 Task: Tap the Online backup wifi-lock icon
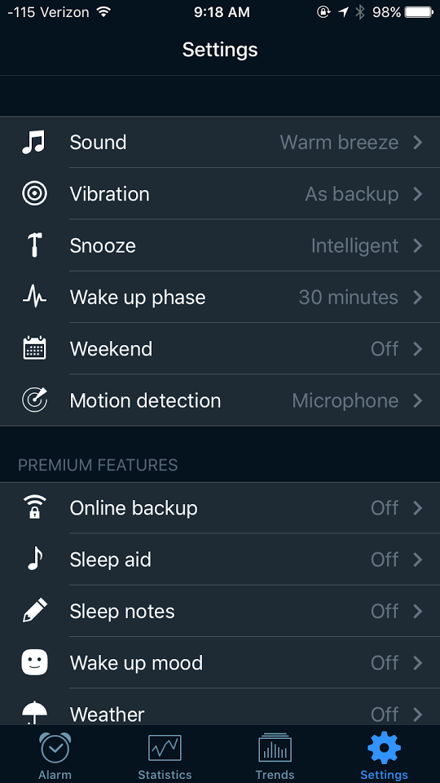pos(34,507)
